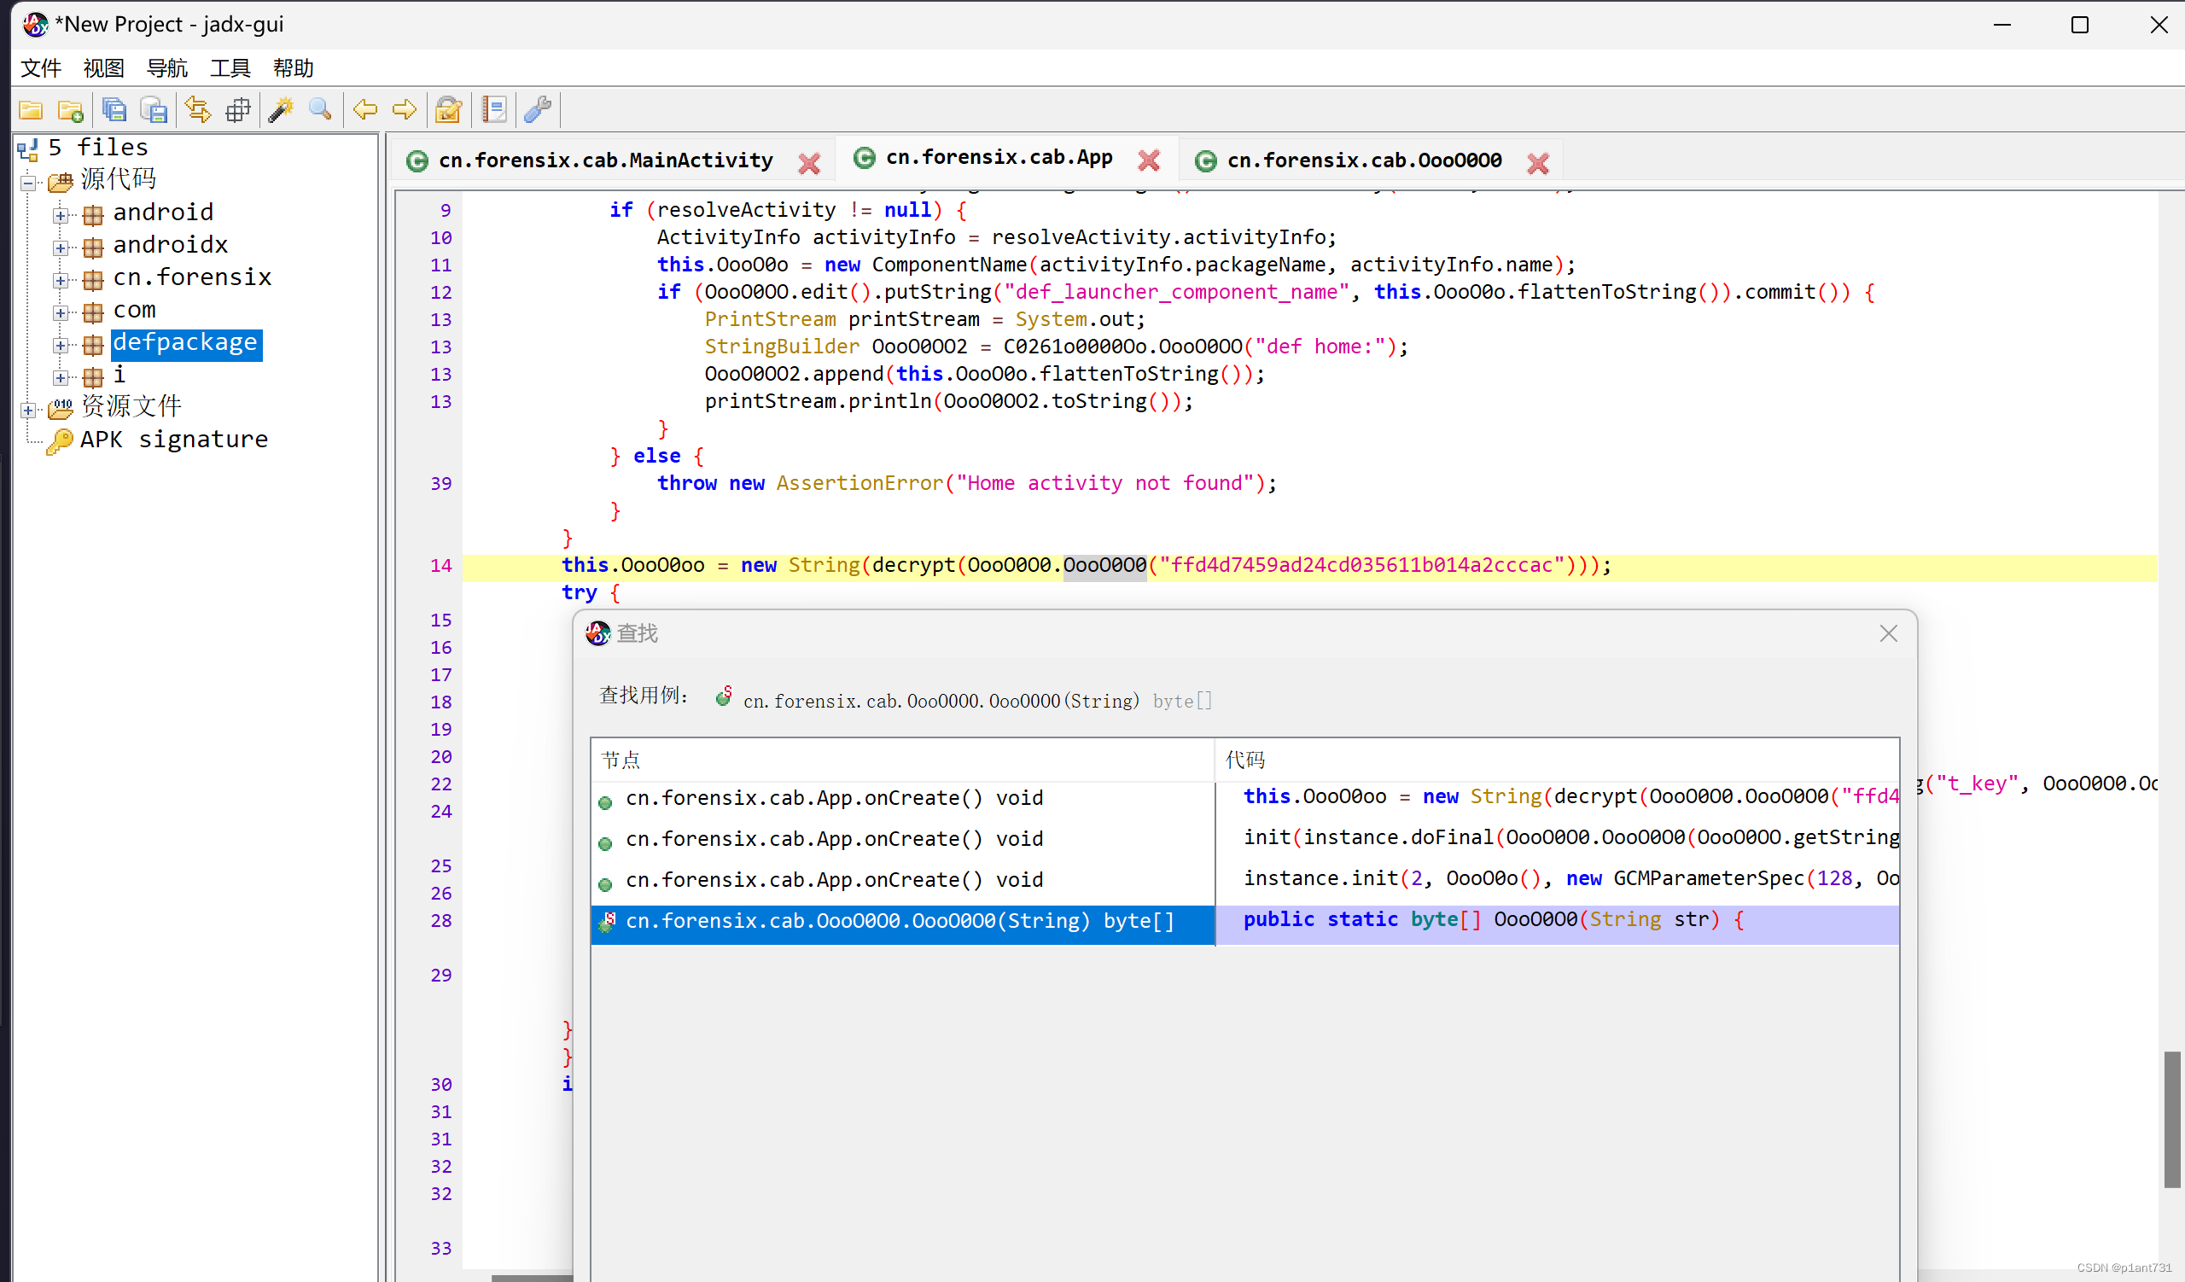Click the 节点 column header
The width and height of the screenshot is (2185, 1282).
point(903,760)
